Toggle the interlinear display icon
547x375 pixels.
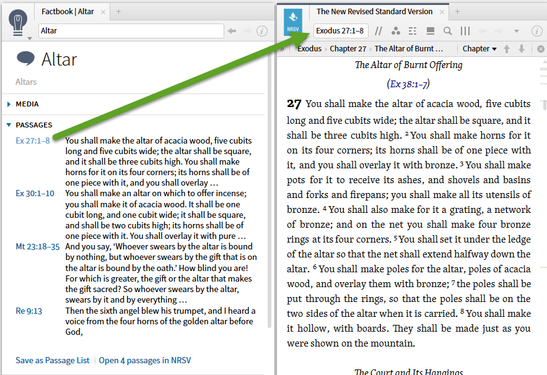413,31
